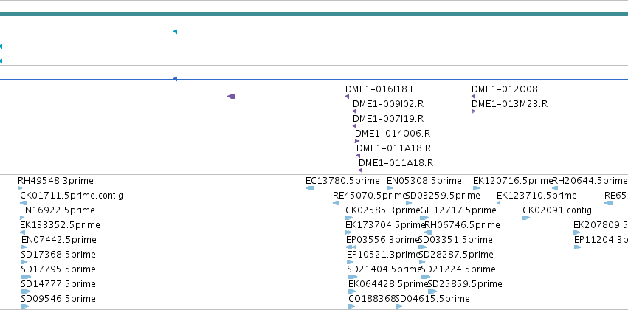Open CK01711.5prime.contig EST label
Image resolution: width=628 pixels, height=310 pixels.
pos(72,196)
